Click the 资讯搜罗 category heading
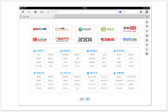This screenshot has height=112, width=168. (x=120, y=51)
